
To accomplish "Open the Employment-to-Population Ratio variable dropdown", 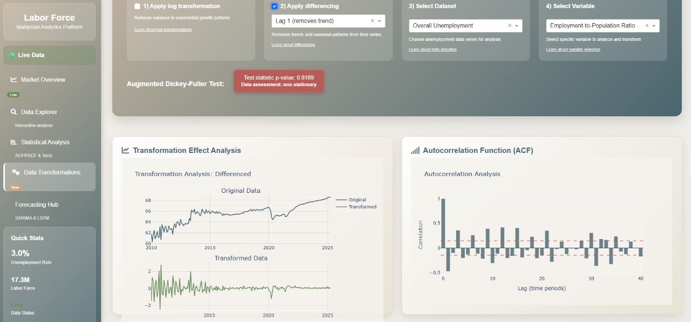I will coord(654,26).
